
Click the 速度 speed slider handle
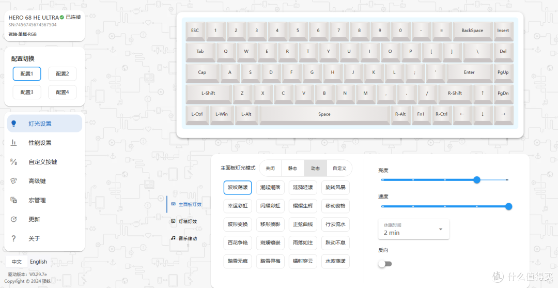coord(508,206)
